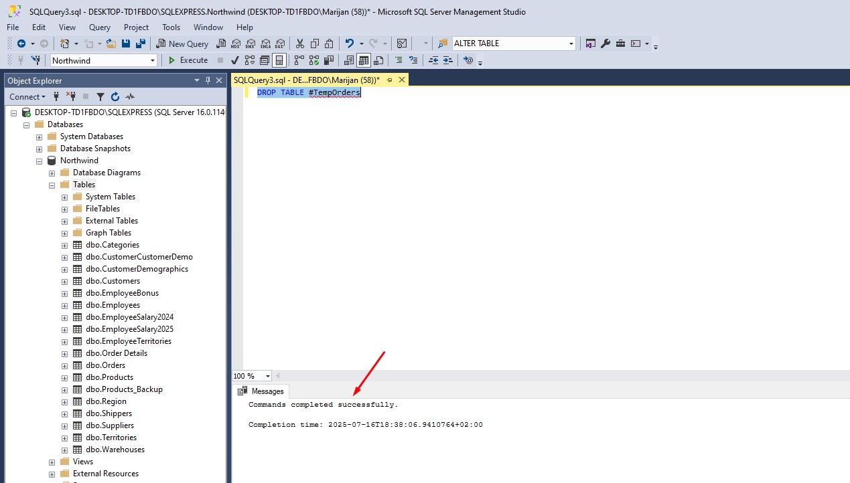Open the Project menu
850x483 pixels.
click(x=136, y=27)
